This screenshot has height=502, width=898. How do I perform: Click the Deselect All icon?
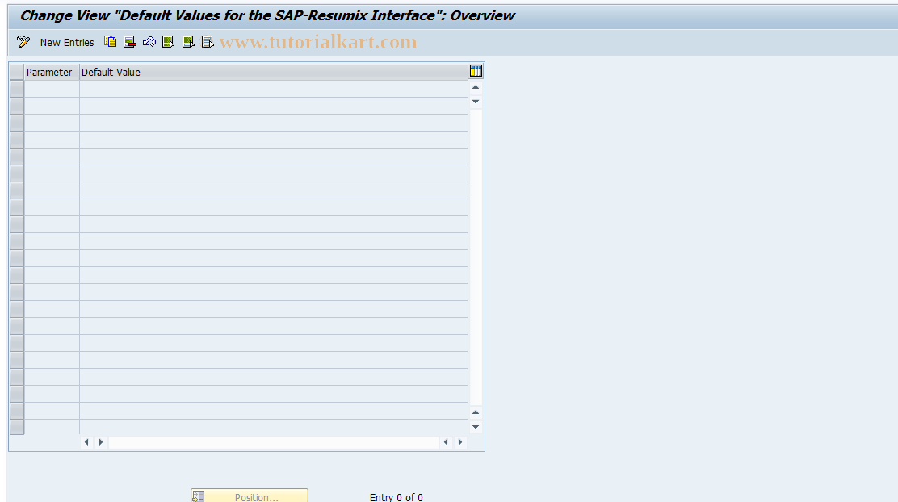(x=208, y=42)
